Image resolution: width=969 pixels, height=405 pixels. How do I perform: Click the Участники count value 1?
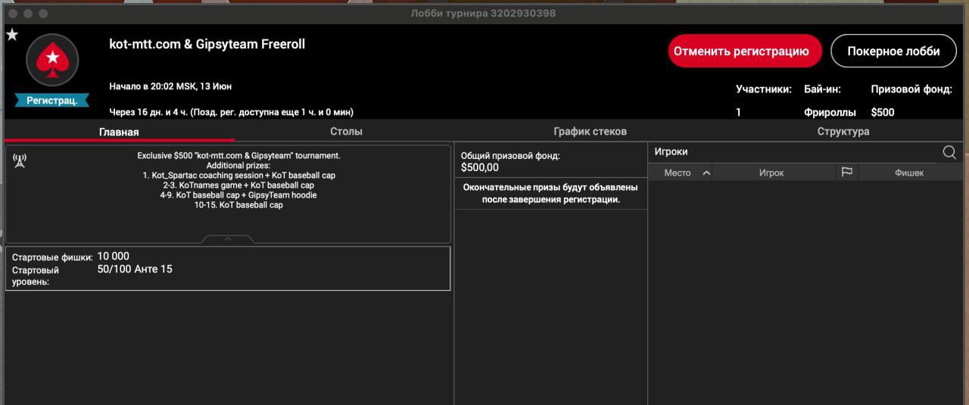tap(739, 113)
